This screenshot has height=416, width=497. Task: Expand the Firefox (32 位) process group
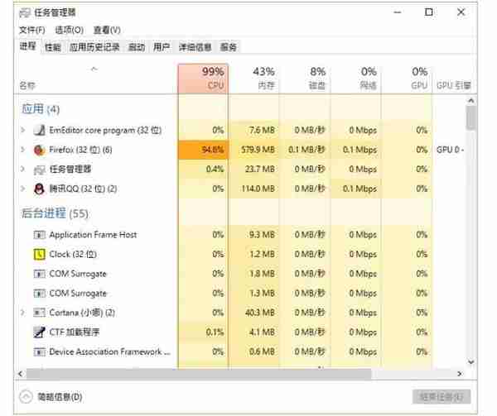tap(23, 150)
